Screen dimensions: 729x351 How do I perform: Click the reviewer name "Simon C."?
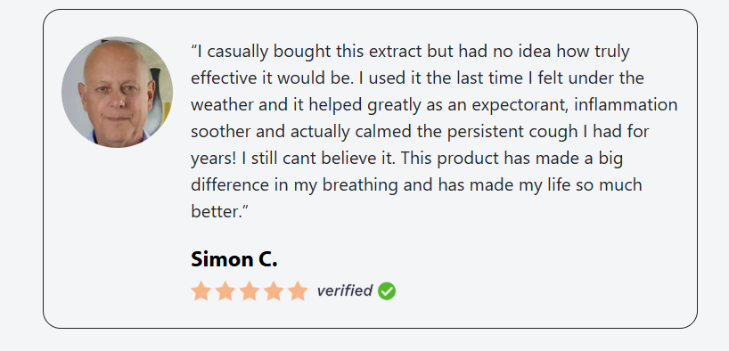tap(233, 259)
